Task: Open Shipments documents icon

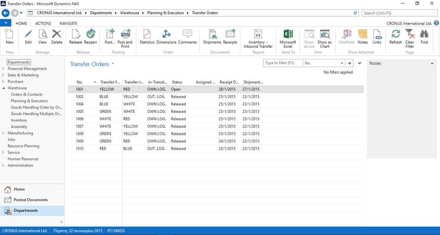Action: (x=213, y=34)
